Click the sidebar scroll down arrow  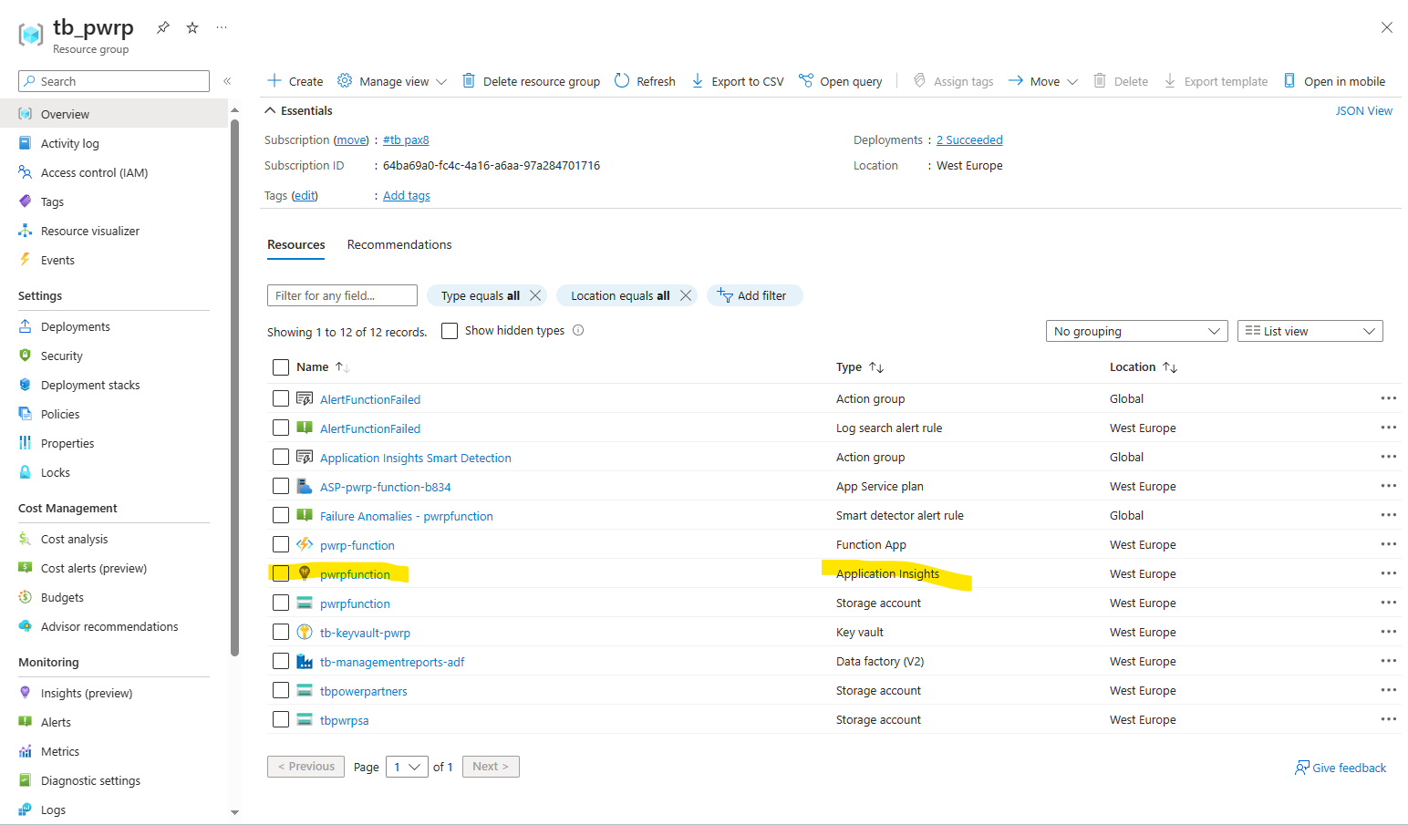234,812
